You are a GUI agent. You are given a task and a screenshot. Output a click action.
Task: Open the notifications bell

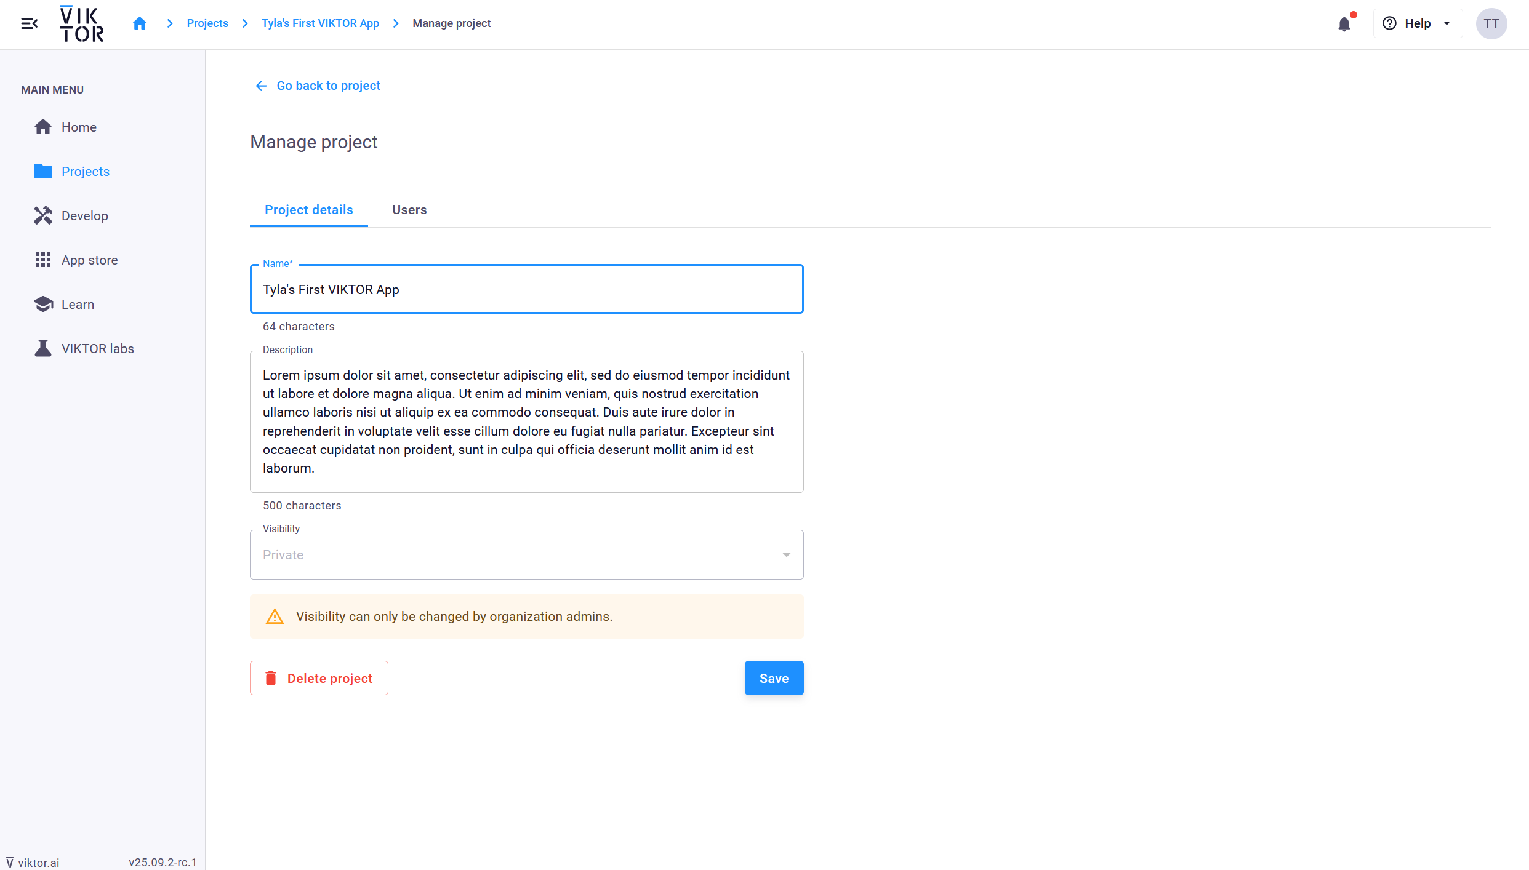pos(1344,24)
